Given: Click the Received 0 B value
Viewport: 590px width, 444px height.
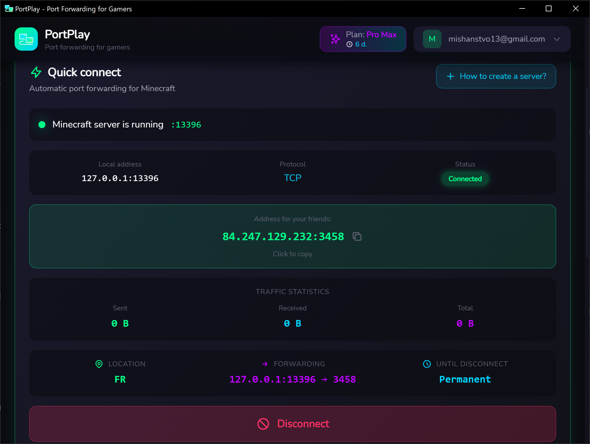Looking at the screenshot, I should 292,323.
